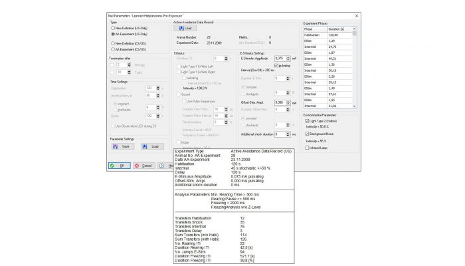Screen dimensions: 465x266
Task: Choose New Definition (CS/US) radio button
Action: [x=113, y=43]
